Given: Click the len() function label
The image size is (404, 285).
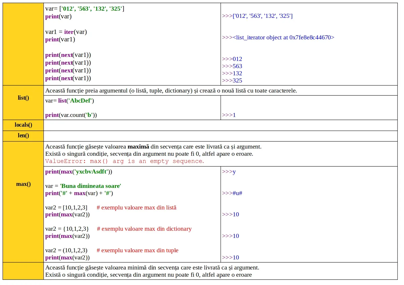Looking at the screenshot, I should [23, 135].
